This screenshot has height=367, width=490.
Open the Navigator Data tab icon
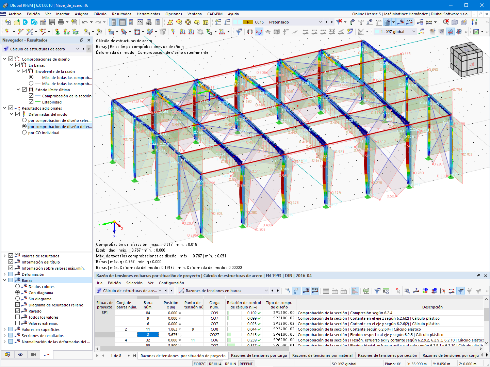tap(7, 354)
